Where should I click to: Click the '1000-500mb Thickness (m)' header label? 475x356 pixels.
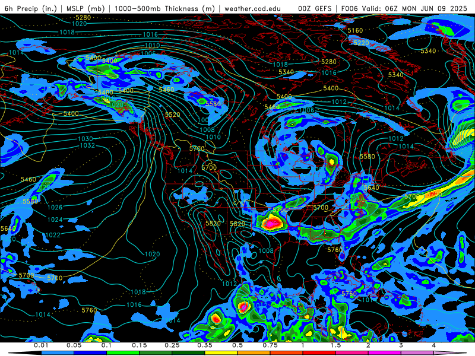[164, 8]
